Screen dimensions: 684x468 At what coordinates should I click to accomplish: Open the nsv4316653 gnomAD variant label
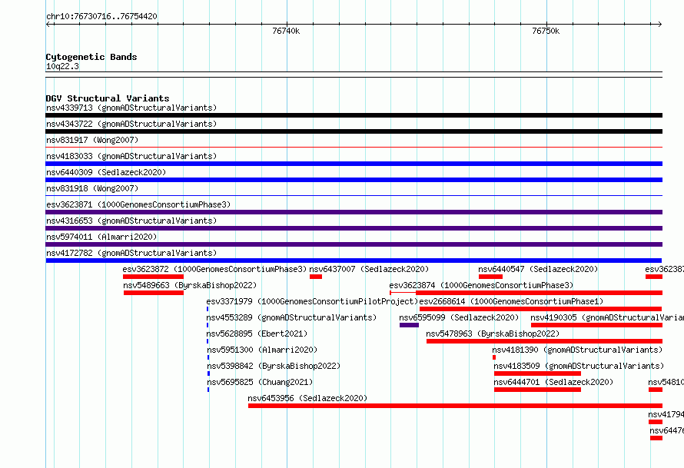click(131, 221)
